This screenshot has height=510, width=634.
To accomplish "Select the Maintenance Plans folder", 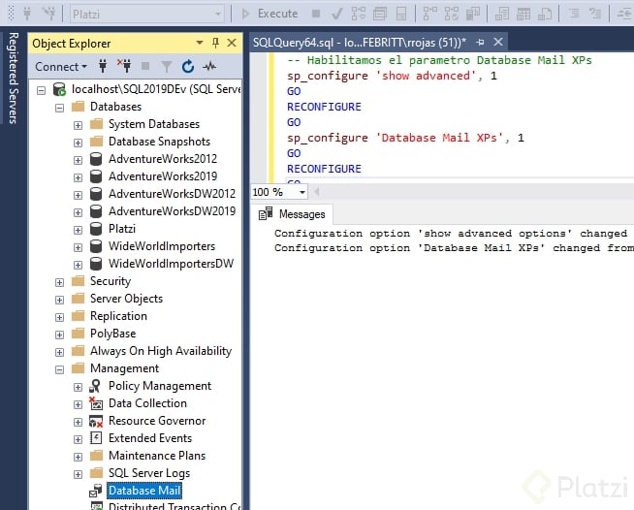I will coord(157,456).
